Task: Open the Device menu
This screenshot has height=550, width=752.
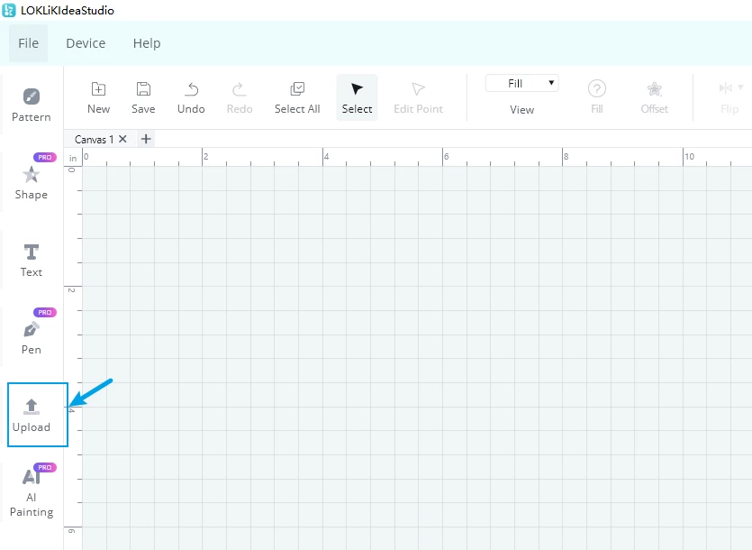Action: coord(86,43)
